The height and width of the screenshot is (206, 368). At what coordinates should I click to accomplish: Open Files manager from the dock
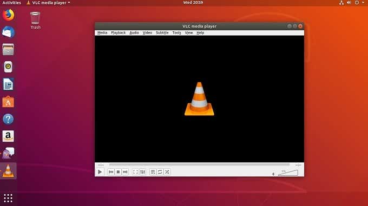(x=8, y=49)
